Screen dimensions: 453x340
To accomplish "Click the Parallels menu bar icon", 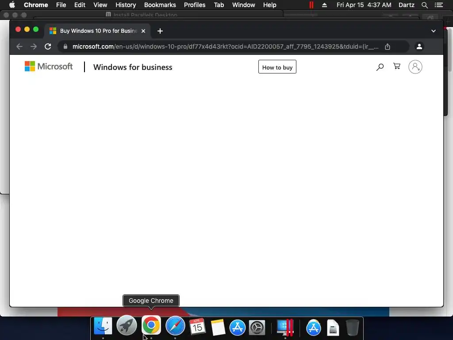I will tap(311, 5).
